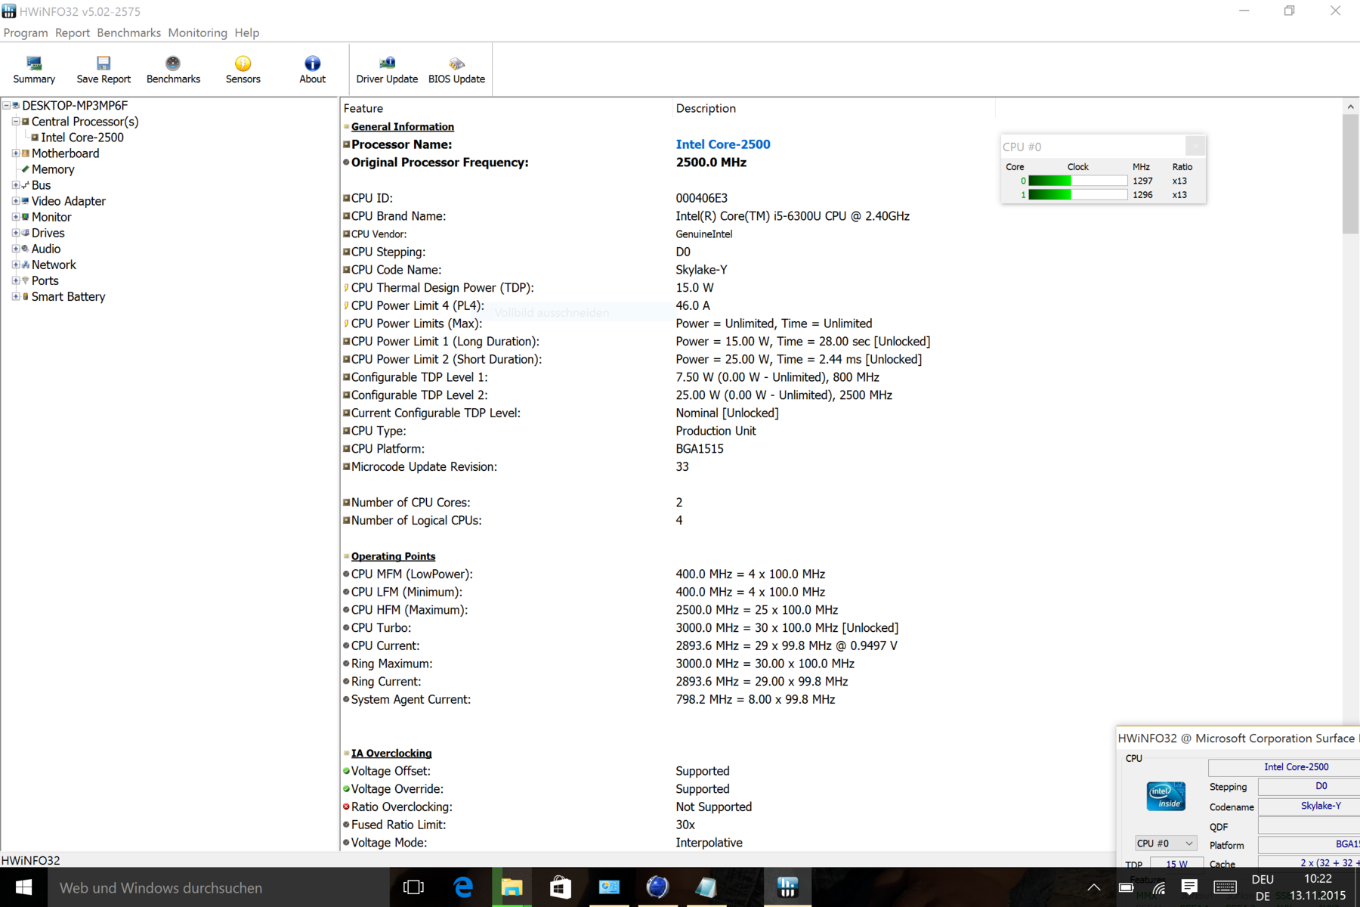Launch Microsoft Edge from taskbar
This screenshot has height=907, width=1360.
coord(463,887)
